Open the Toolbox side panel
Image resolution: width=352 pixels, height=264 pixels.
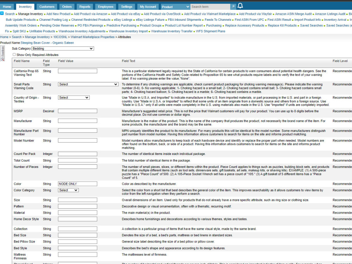coord(2,54)
